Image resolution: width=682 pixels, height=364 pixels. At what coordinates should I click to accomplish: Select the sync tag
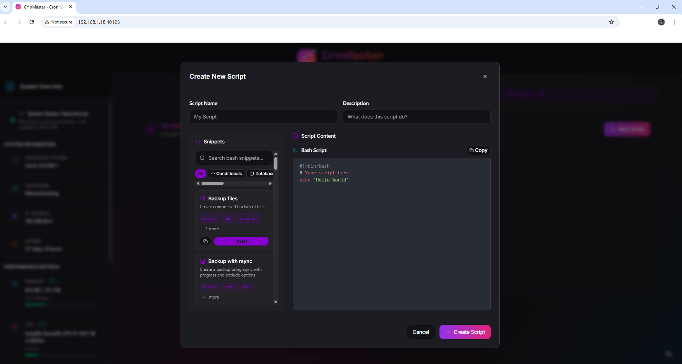[x=246, y=287]
